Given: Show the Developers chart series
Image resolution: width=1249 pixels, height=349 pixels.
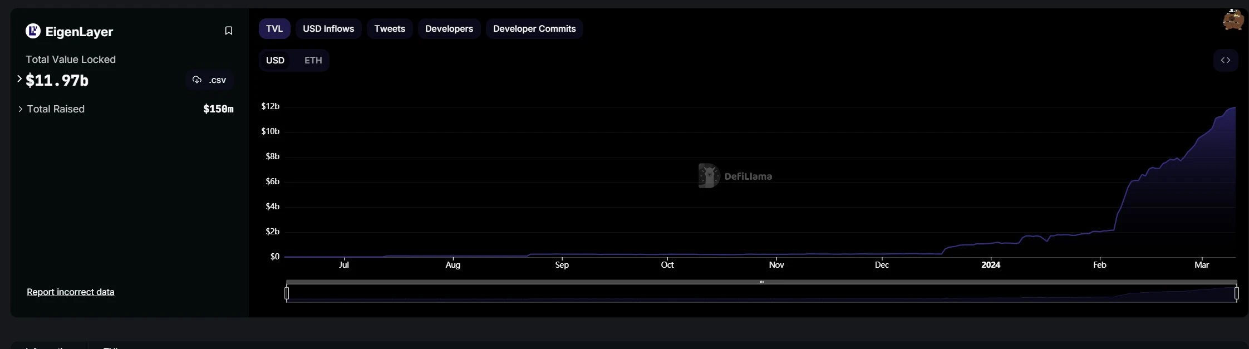Looking at the screenshot, I should coord(449,28).
